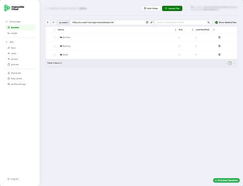Collapse the S3 Storage sidebar section
The height and width of the screenshot is (186, 243).
[x=7, y=22]
